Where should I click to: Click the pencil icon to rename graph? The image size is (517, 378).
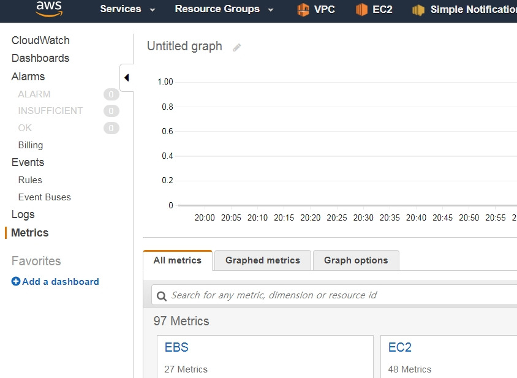click(236, 48)
